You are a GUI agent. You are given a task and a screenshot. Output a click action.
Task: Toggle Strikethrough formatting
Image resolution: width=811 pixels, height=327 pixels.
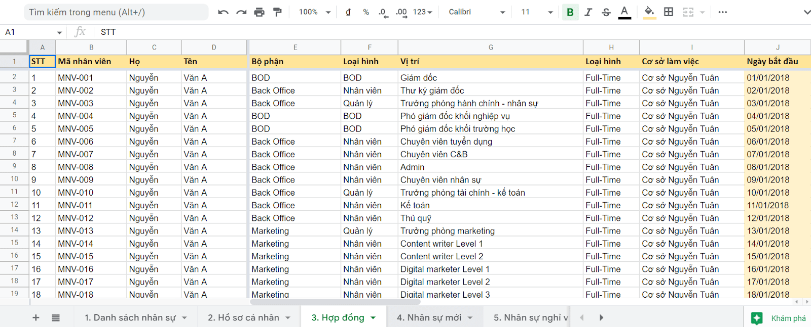[x=606, y=12]
